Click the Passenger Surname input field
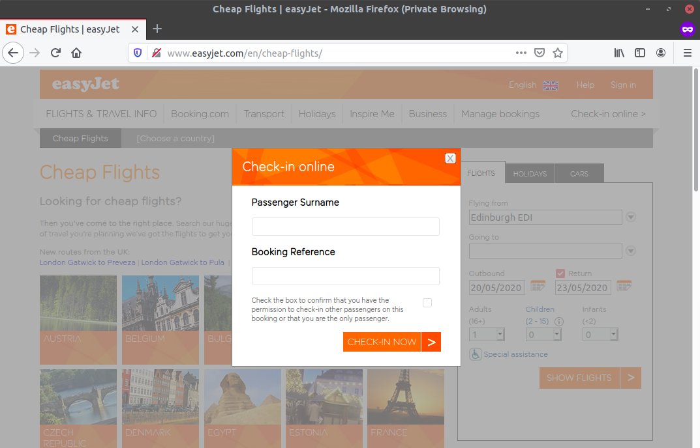The width and height of the screenshot is (700, 448). (x=346, y=227)
